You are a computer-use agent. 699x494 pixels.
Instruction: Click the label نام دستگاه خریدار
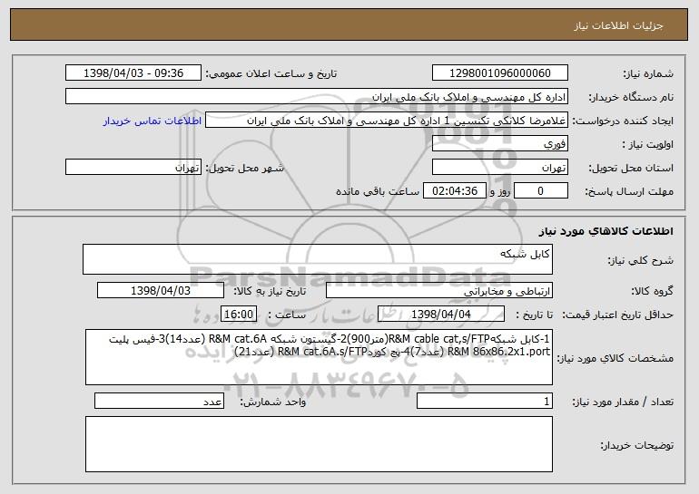pyautogui.click(x=631, y=98)
